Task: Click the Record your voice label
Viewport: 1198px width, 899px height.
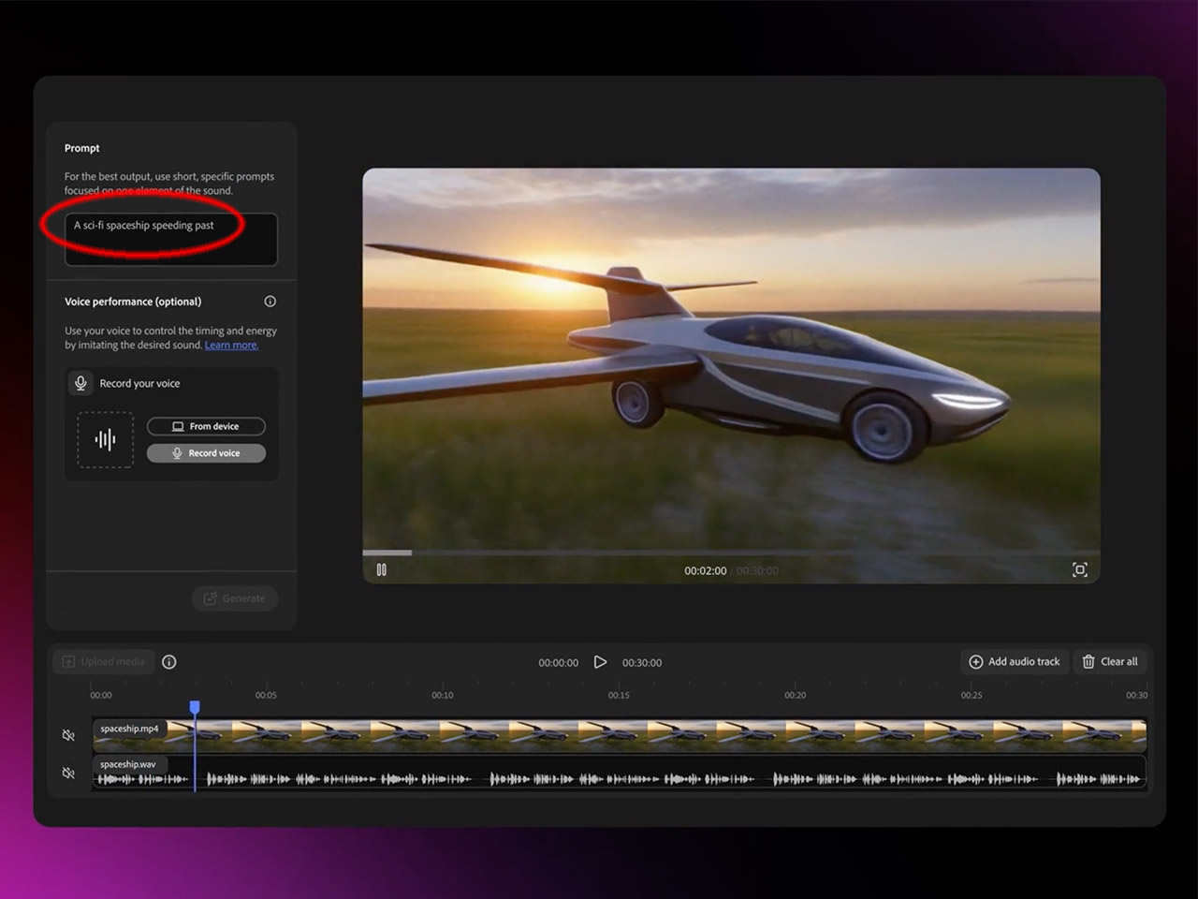Action: pos(139,384)
